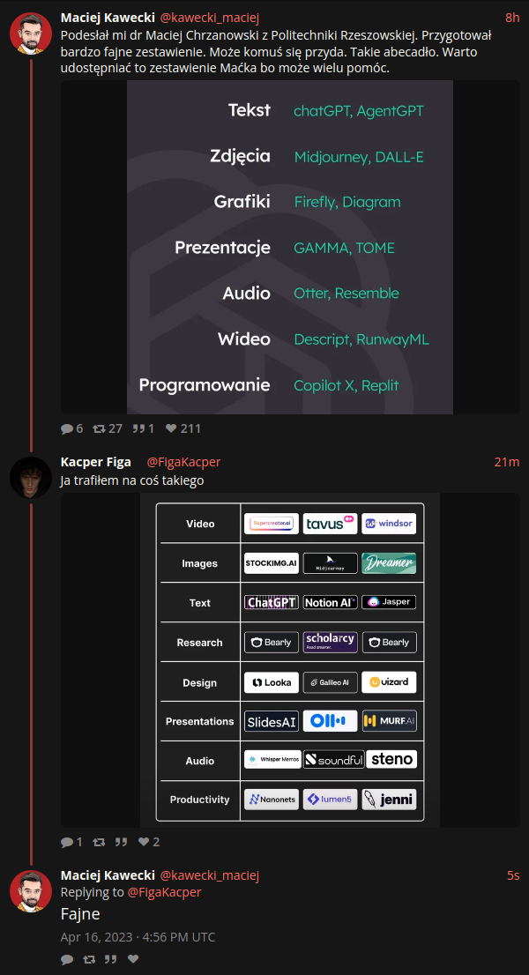Like the first tweet with 211 likes
The image size is (529, 975).
coord(183,428)
